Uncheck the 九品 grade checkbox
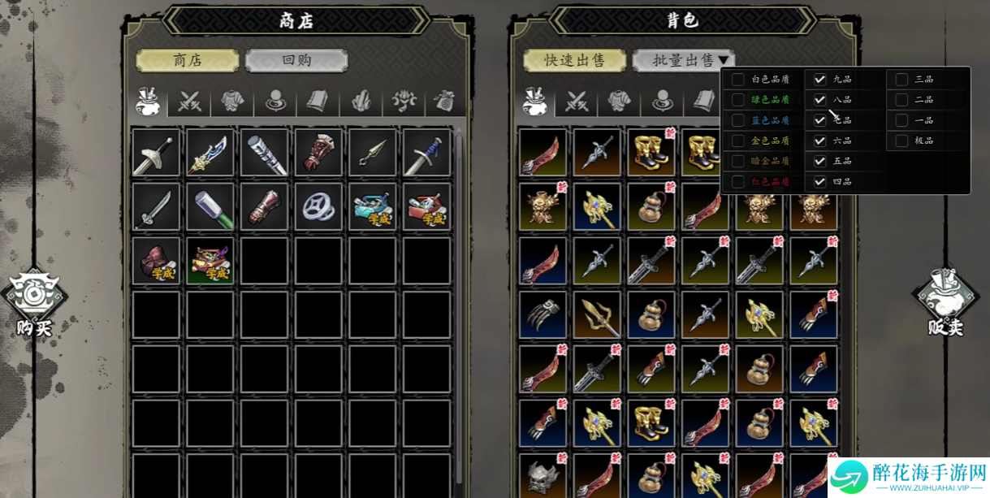Screen dimensions: 990x498 pyautogui.click(x=819, y=80)
